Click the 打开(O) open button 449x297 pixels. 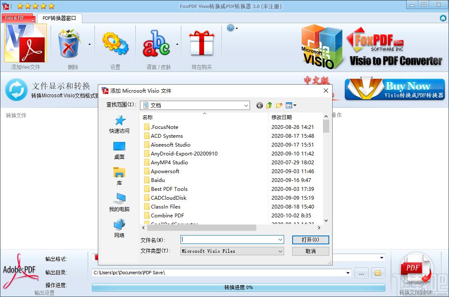[310, 240]
